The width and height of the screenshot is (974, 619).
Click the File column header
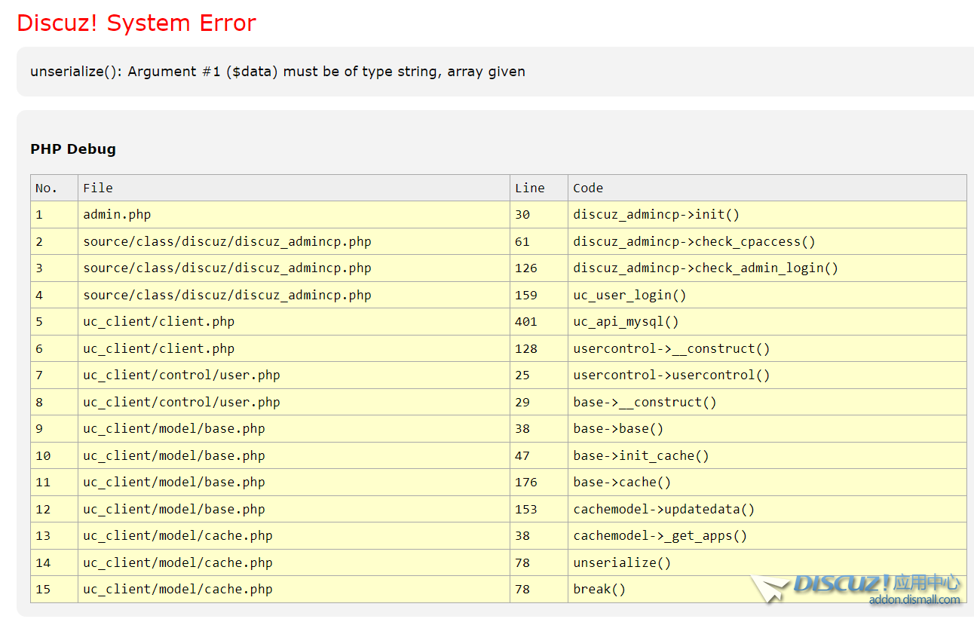click(98, 188)
